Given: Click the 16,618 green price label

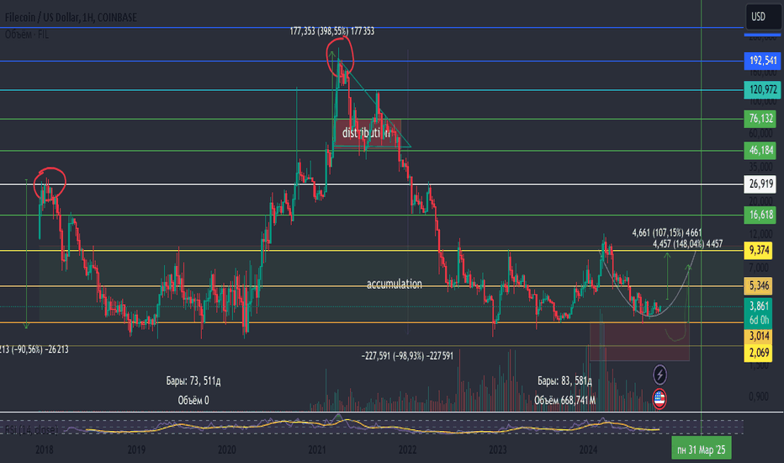Looking at the screenshot, I should pos(760,215).
